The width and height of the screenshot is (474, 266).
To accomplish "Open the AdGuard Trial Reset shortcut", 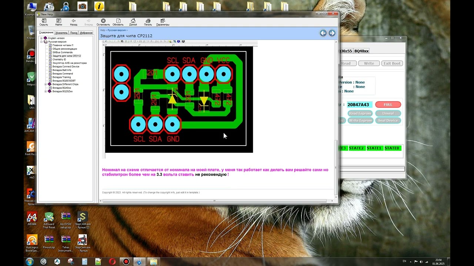I will tap(49, 220).
